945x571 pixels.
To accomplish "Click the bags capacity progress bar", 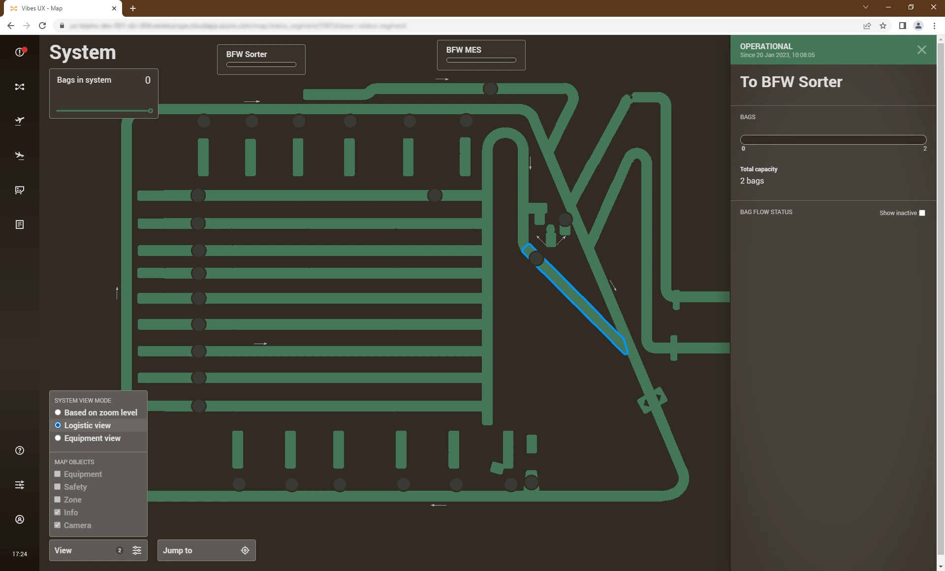I will click(833, 140).
